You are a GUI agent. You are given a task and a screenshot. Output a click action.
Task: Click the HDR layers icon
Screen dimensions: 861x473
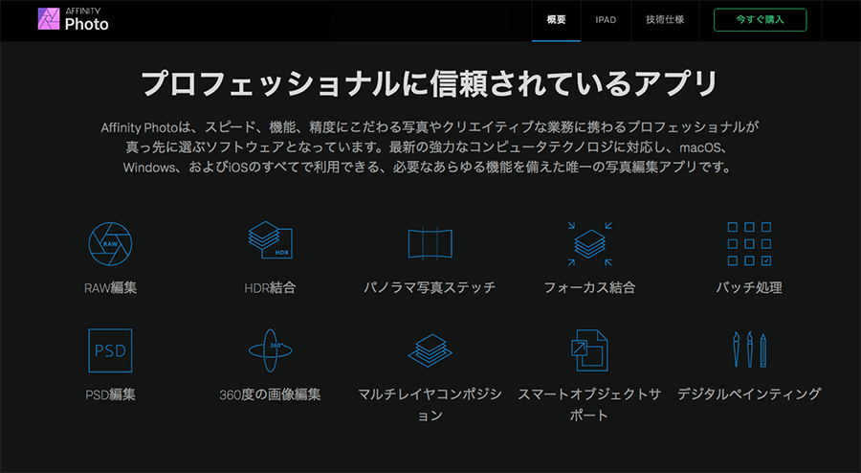(x=270, y=240)
